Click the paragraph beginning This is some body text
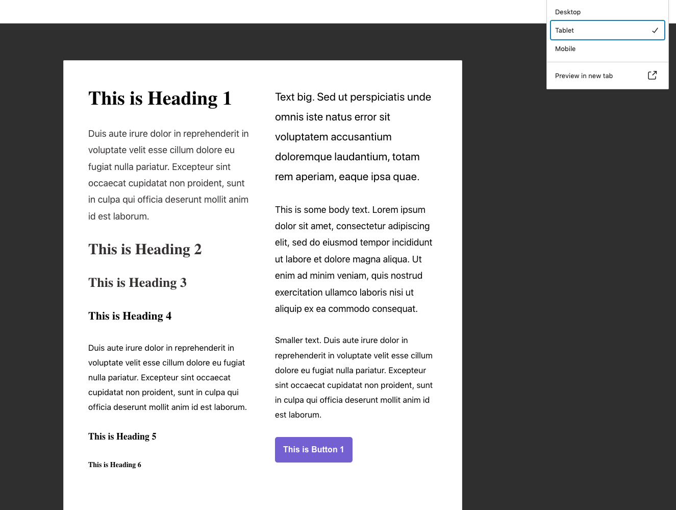Screen dimensions: 676x510 coord(354,259)
